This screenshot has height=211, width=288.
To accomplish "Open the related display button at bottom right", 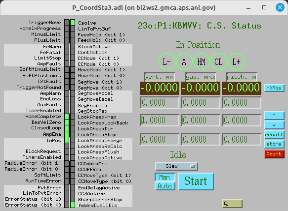I will [232, 204].
